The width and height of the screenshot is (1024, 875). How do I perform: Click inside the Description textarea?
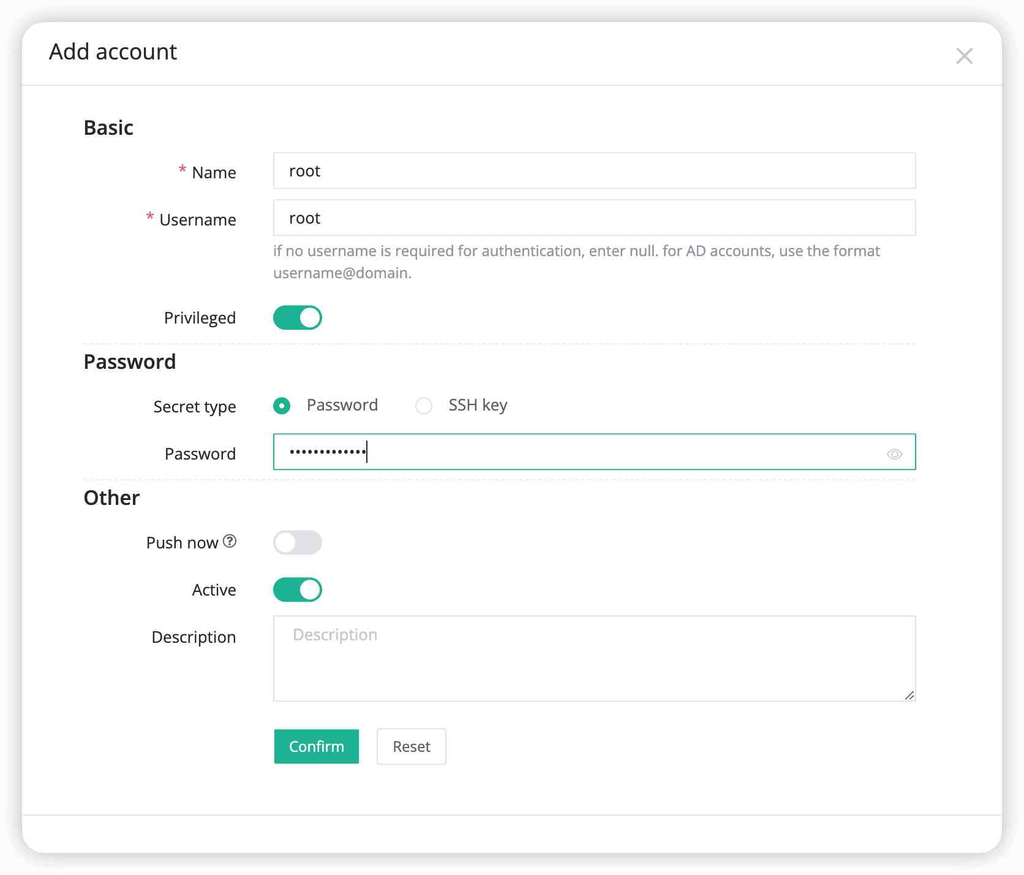click(594, 659)
